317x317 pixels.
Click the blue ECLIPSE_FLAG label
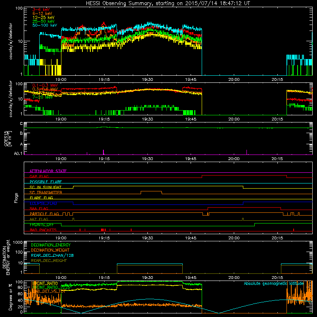tap(43, 203)
